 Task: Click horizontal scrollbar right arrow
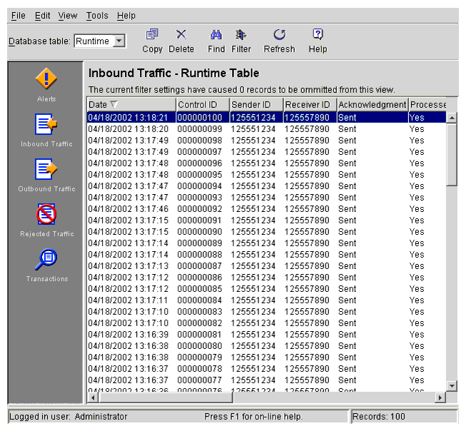[440, 397]
